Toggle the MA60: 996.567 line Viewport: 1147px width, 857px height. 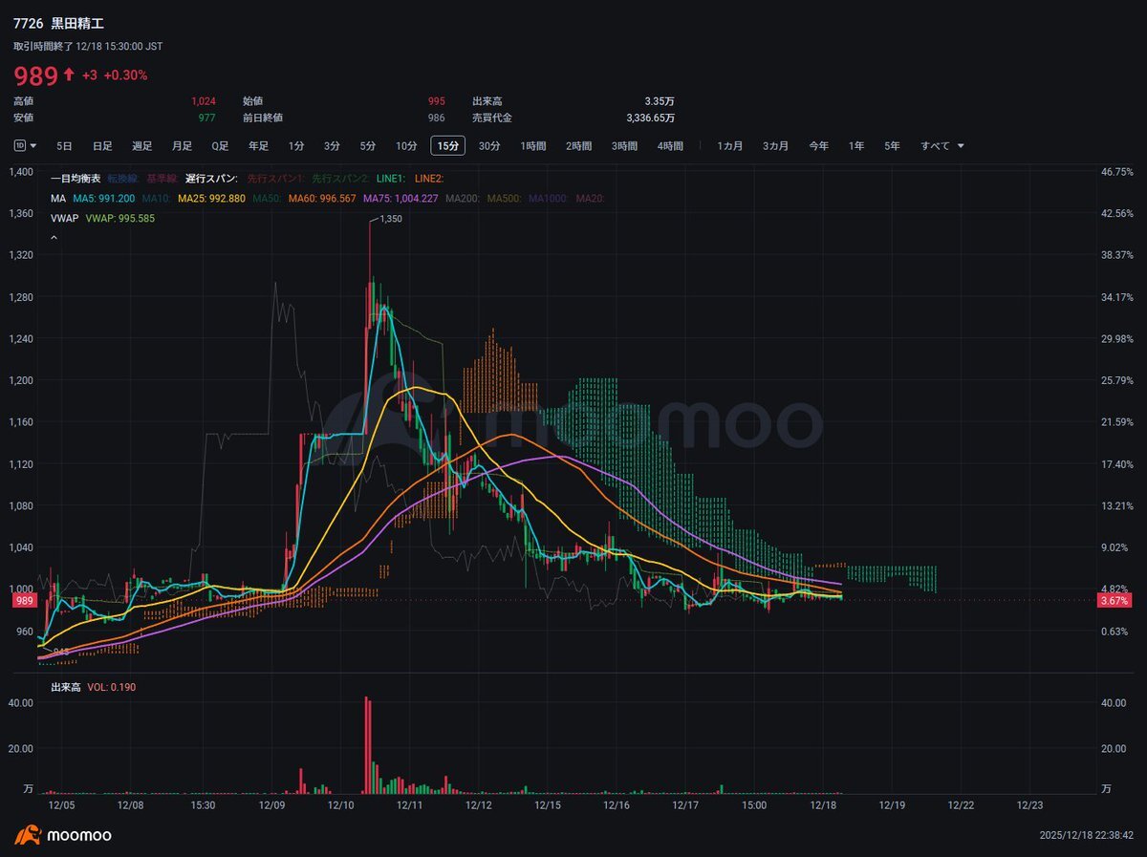tap(321, 199)
